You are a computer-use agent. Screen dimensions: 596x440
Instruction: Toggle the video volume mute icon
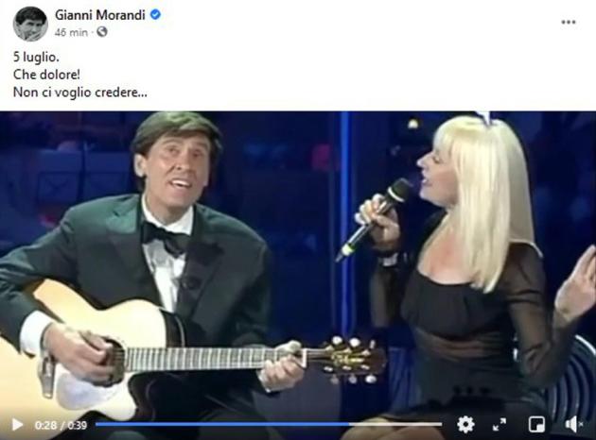pyautogui.click(x=573, y=425)
